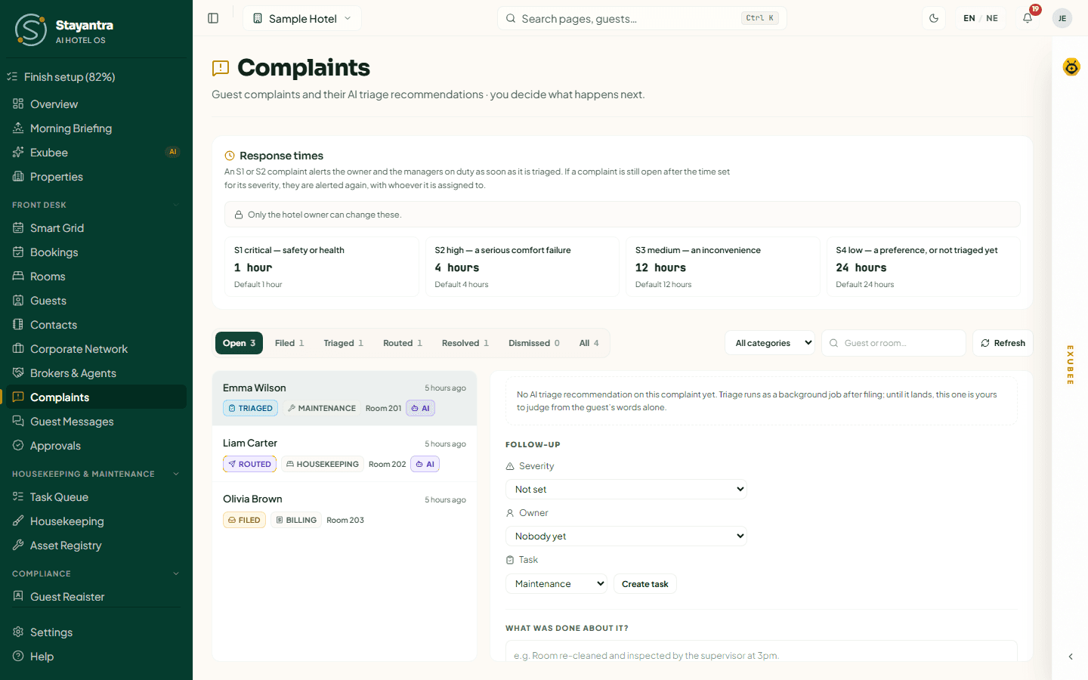The width and height of the screenshot is (1088, 680).
Task: Open Properties page
Action: tap(96, 177)
